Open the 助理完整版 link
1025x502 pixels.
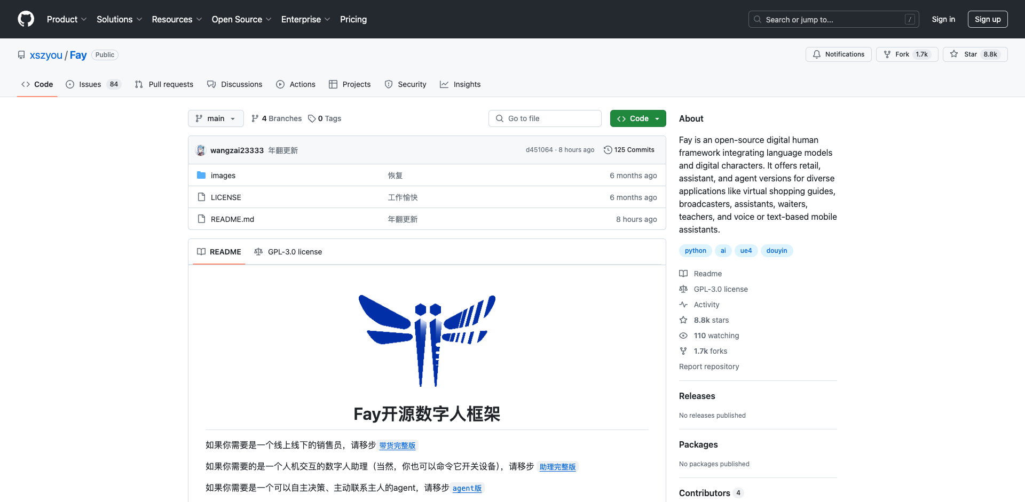557,467
